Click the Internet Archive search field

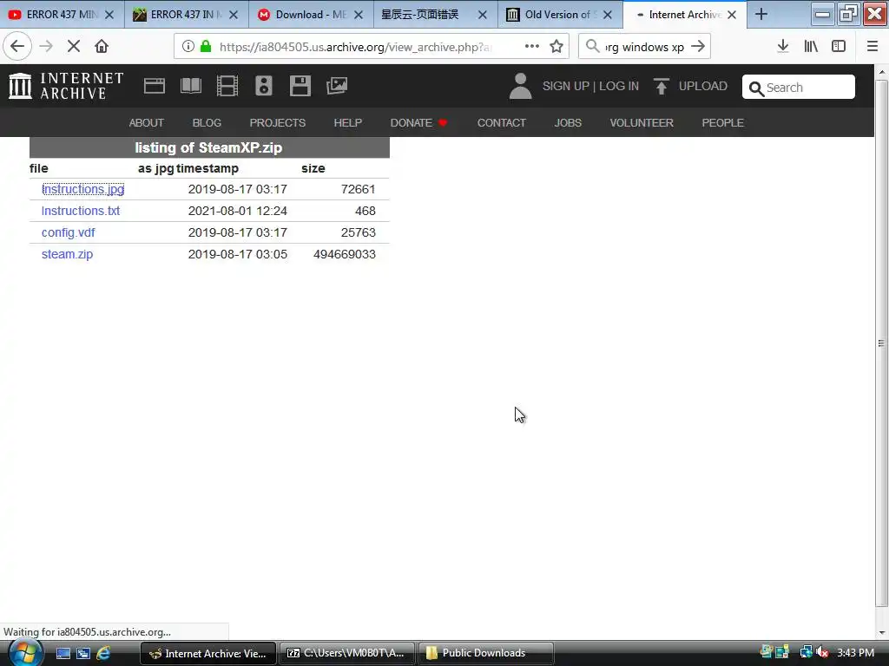pos(799,88)
